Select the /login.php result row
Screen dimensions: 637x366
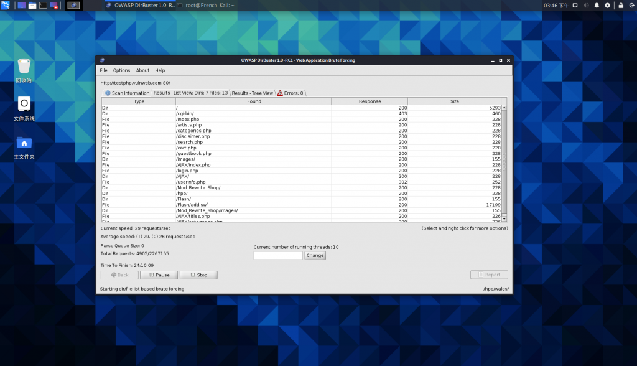pos(302,171)
